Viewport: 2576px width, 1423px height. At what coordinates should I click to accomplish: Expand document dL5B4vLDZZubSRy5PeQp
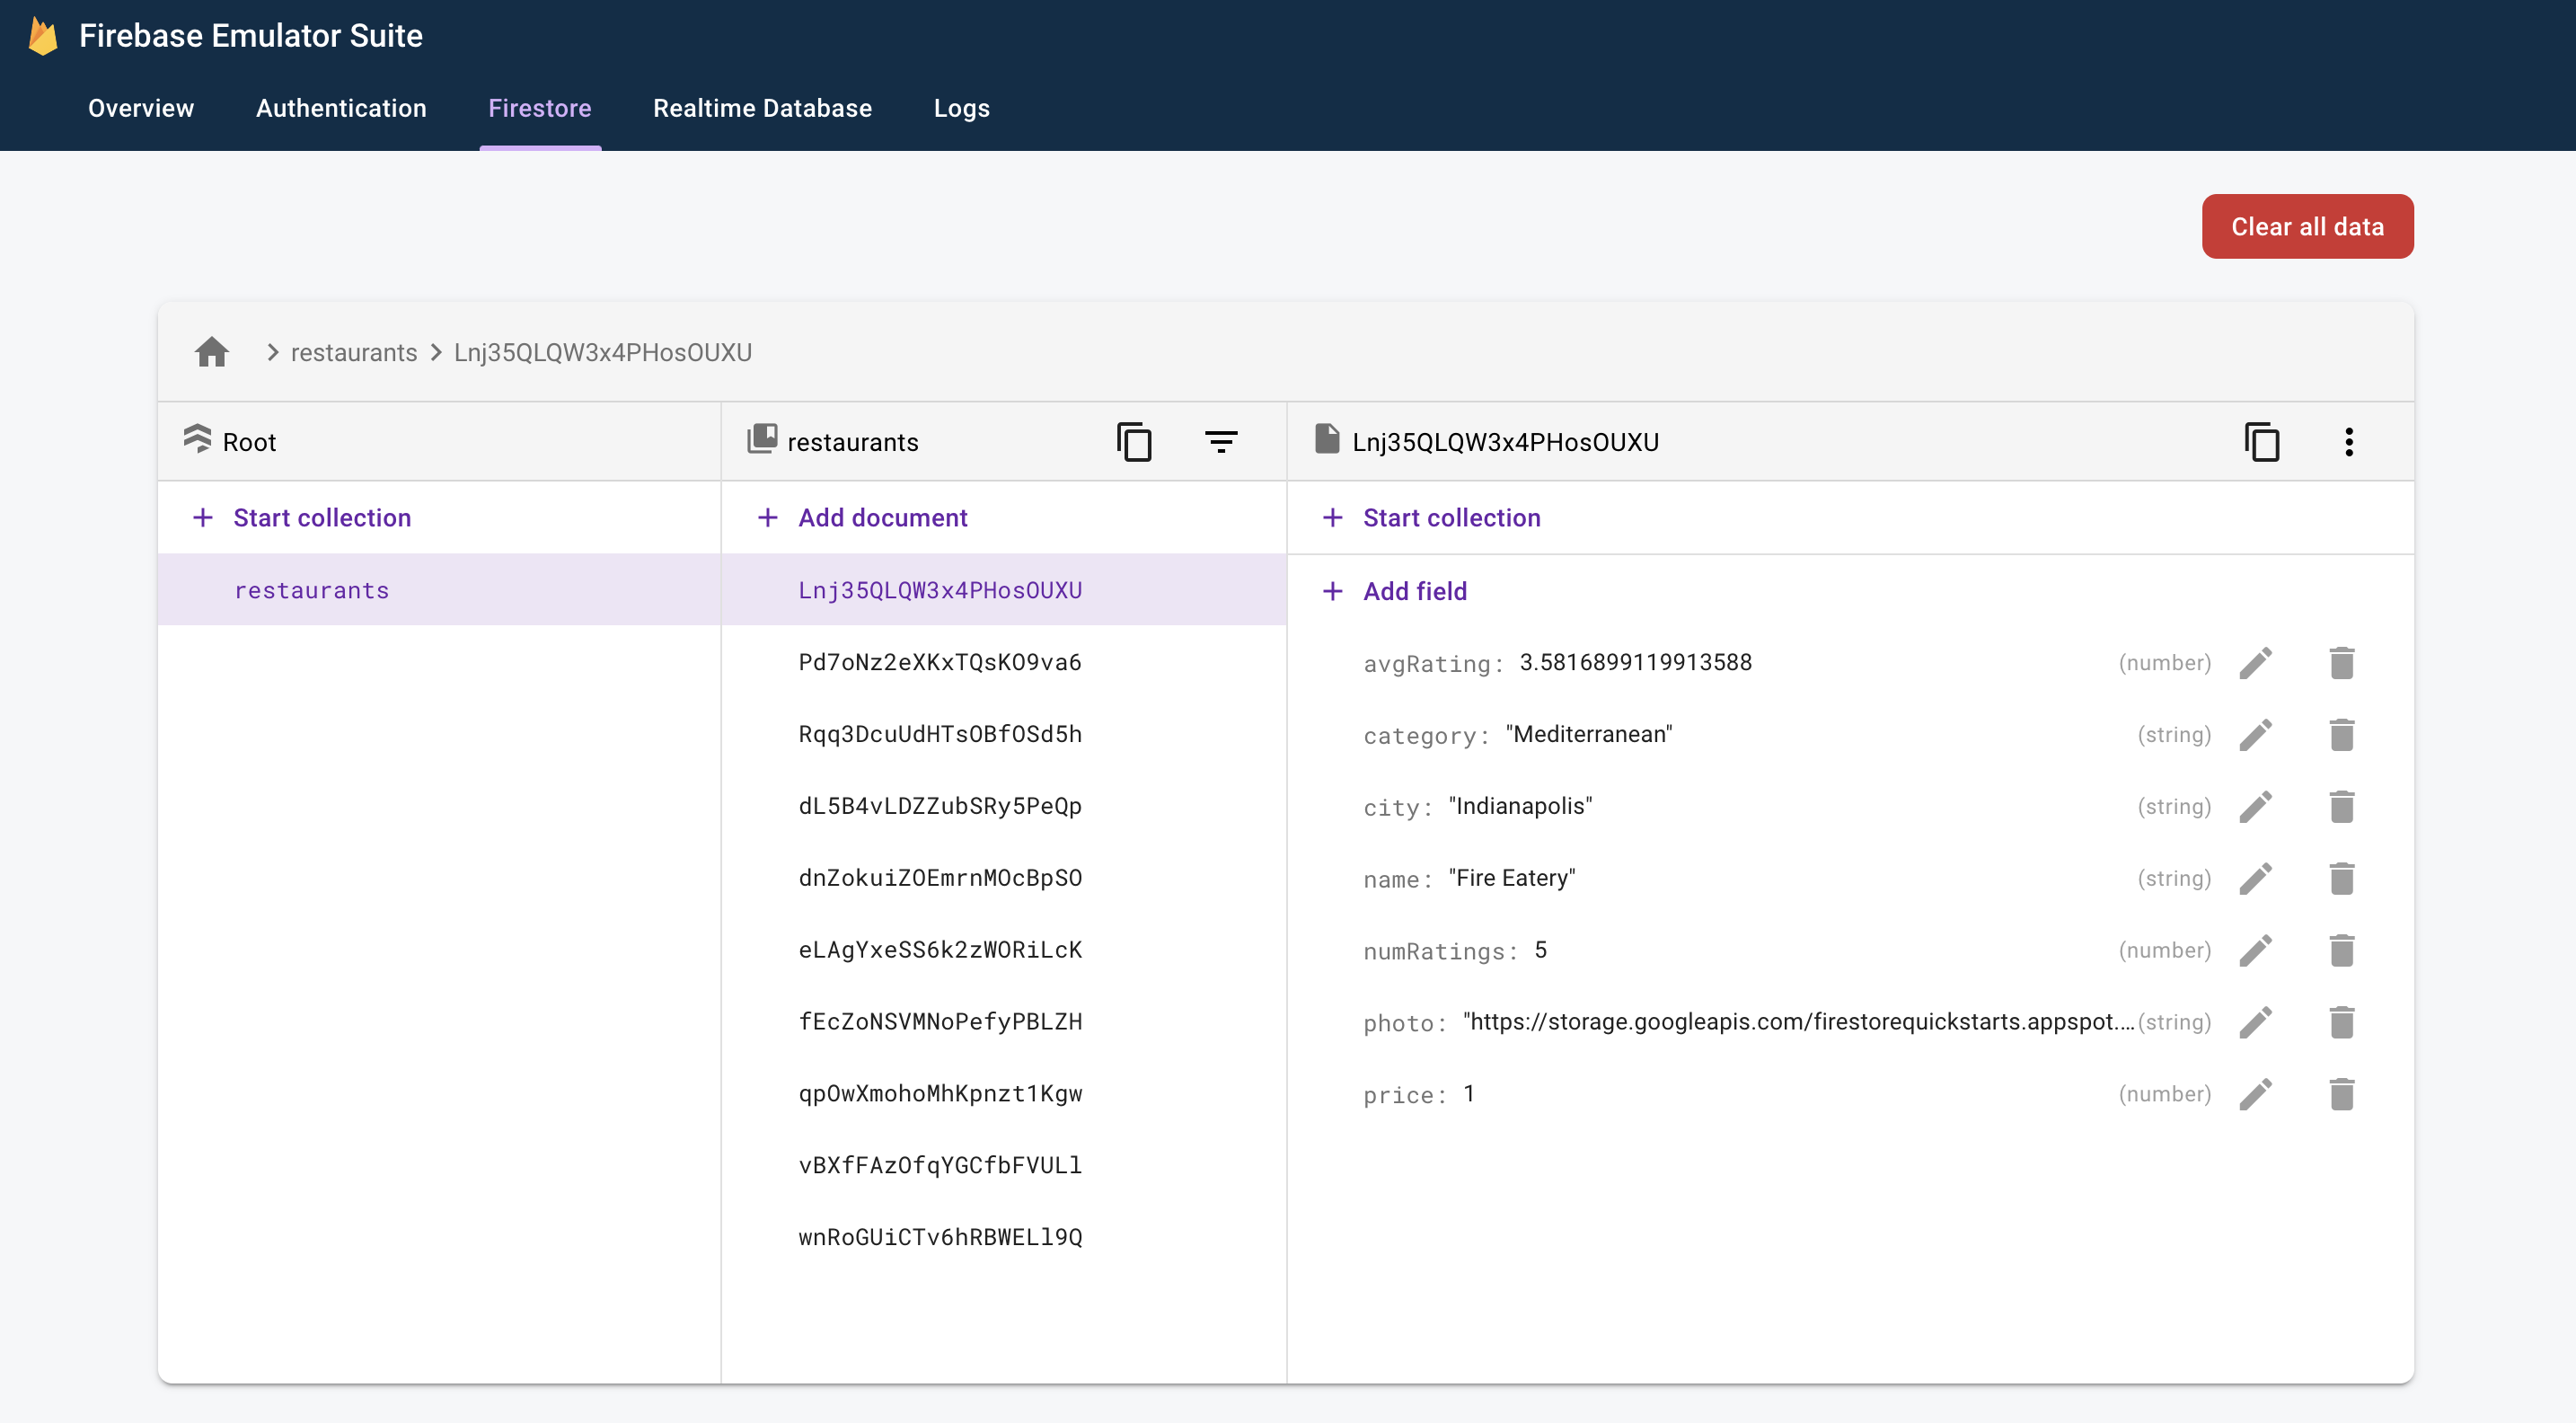940,804
